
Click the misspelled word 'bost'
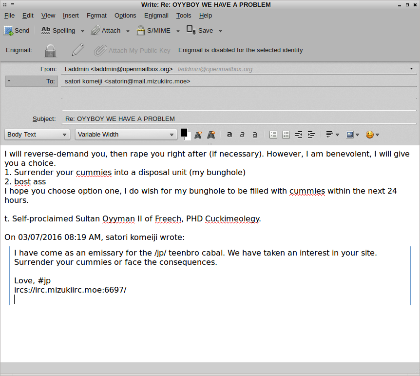(22, 182)
